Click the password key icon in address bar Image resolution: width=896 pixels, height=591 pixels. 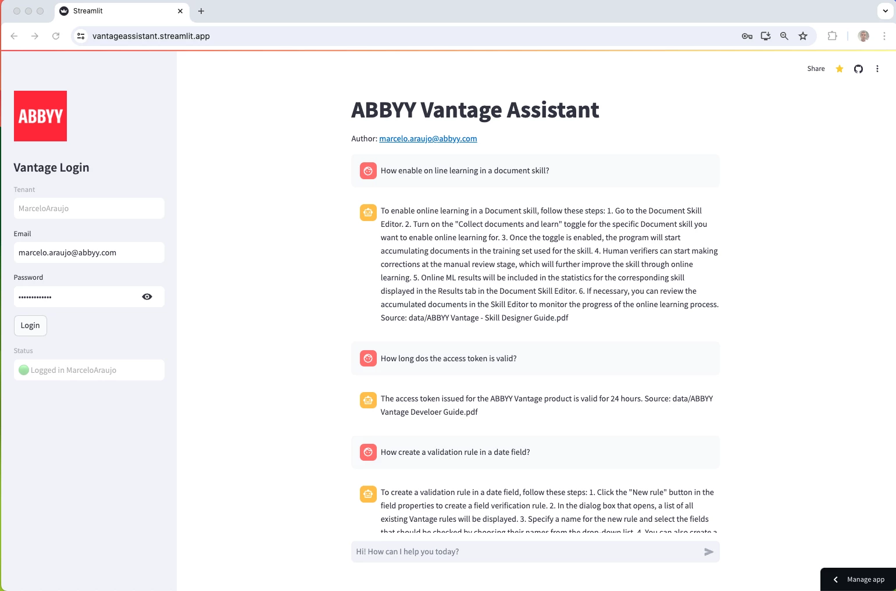(747, 36)
